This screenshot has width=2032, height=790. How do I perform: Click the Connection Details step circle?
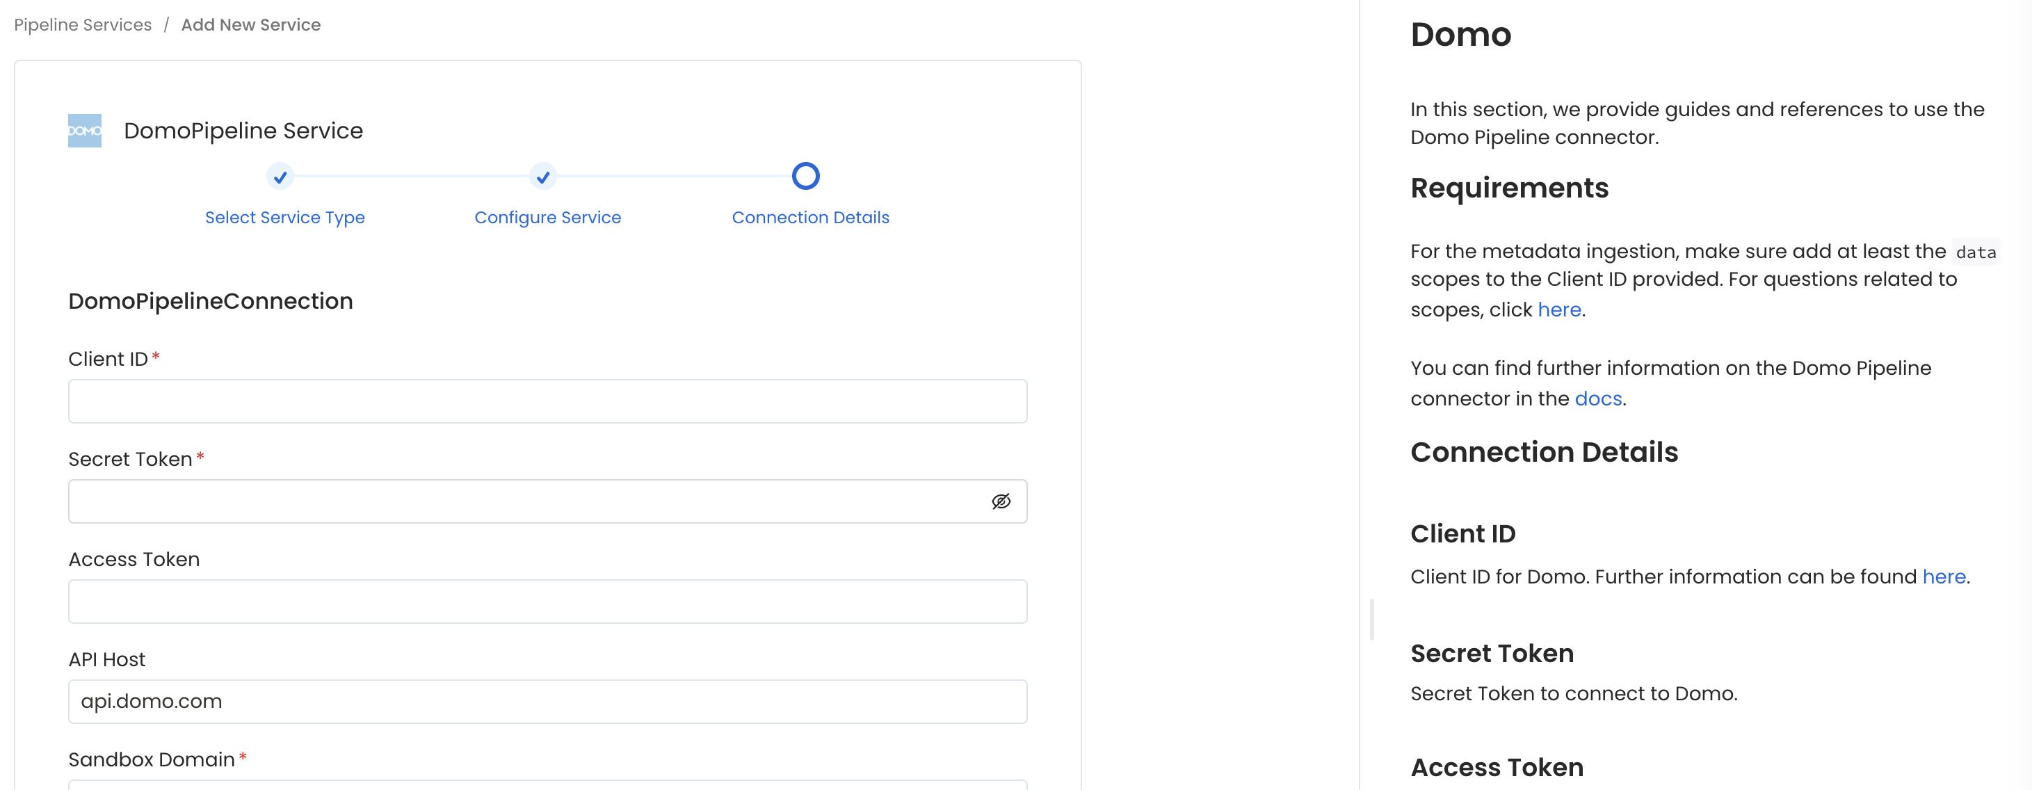(x=805, y=176)
